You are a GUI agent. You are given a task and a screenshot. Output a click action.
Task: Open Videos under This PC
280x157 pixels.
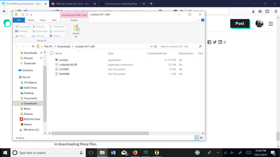click(28, 124)
